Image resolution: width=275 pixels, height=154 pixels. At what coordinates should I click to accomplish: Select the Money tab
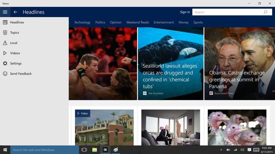(x=184, y=22)
